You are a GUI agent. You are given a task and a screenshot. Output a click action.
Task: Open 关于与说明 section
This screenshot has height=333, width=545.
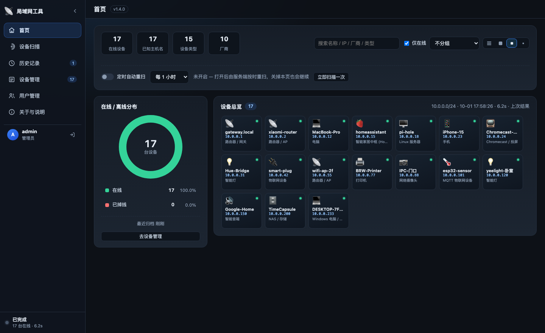pos(42,112)
